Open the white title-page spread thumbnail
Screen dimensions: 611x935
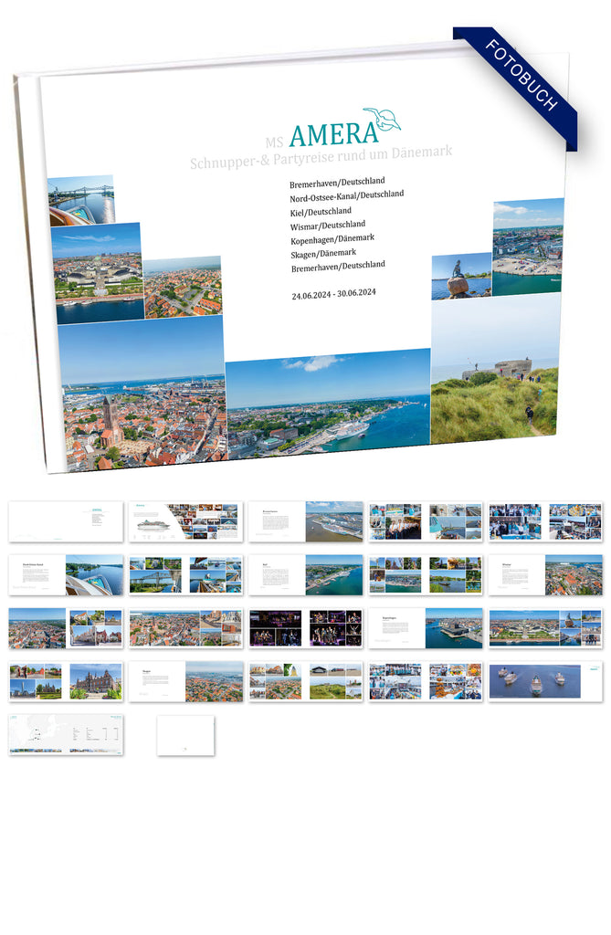coord(67,521)
